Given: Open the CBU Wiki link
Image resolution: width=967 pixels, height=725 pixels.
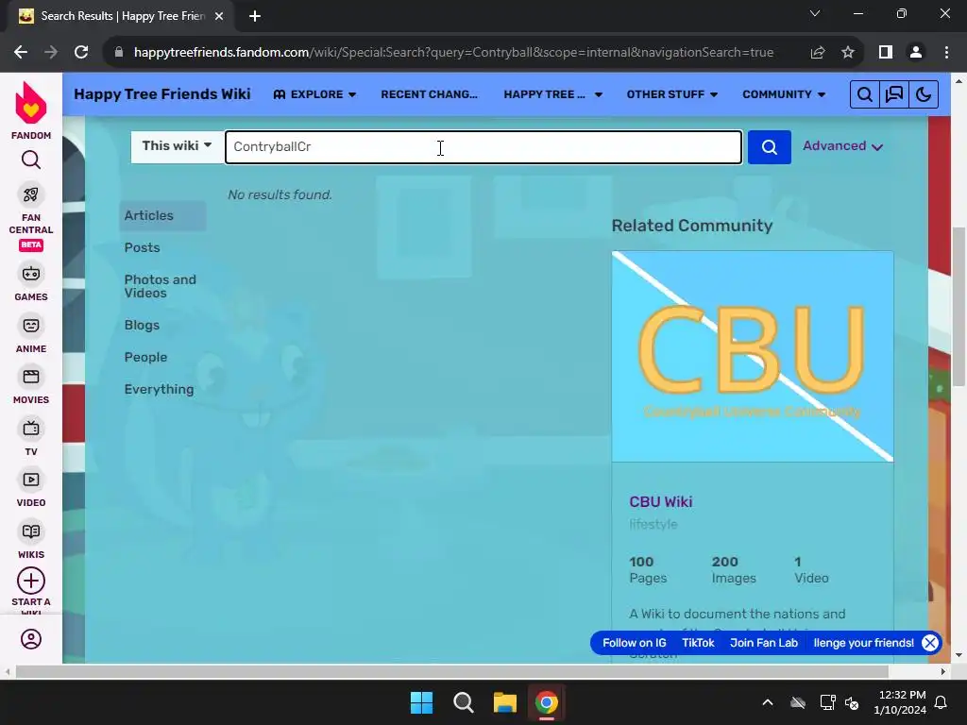Looking at the screenshot, I should click(x=660, y=502).
